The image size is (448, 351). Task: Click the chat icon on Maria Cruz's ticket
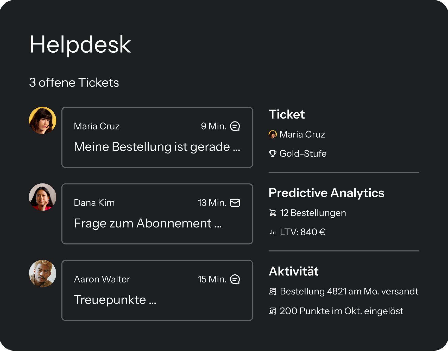235,126
